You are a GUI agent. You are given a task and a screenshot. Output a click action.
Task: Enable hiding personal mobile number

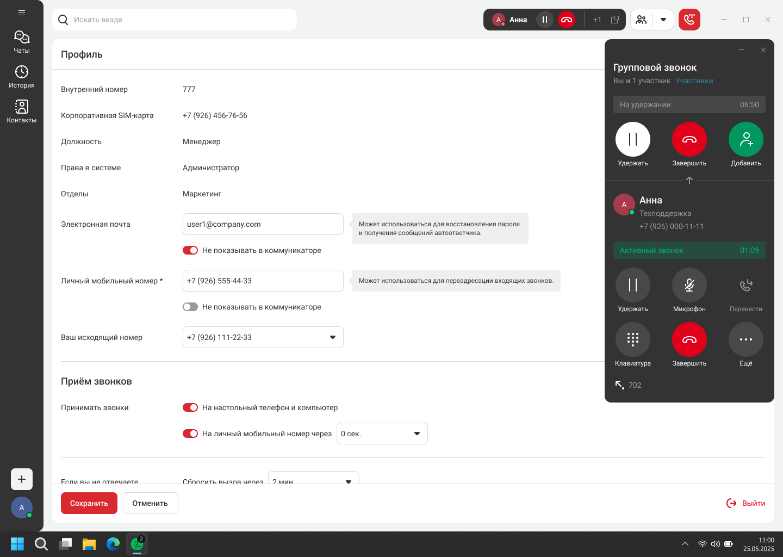coord(190,307)
